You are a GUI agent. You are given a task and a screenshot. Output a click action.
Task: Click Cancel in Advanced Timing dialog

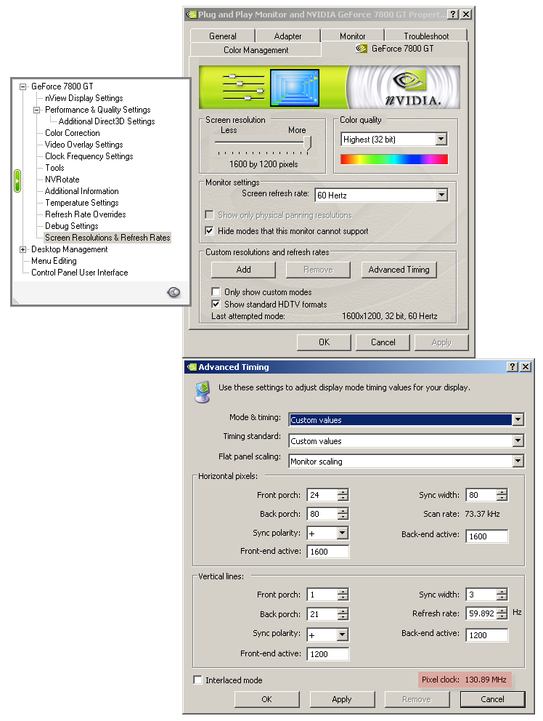pyautogui.click(x=492, y=699)
